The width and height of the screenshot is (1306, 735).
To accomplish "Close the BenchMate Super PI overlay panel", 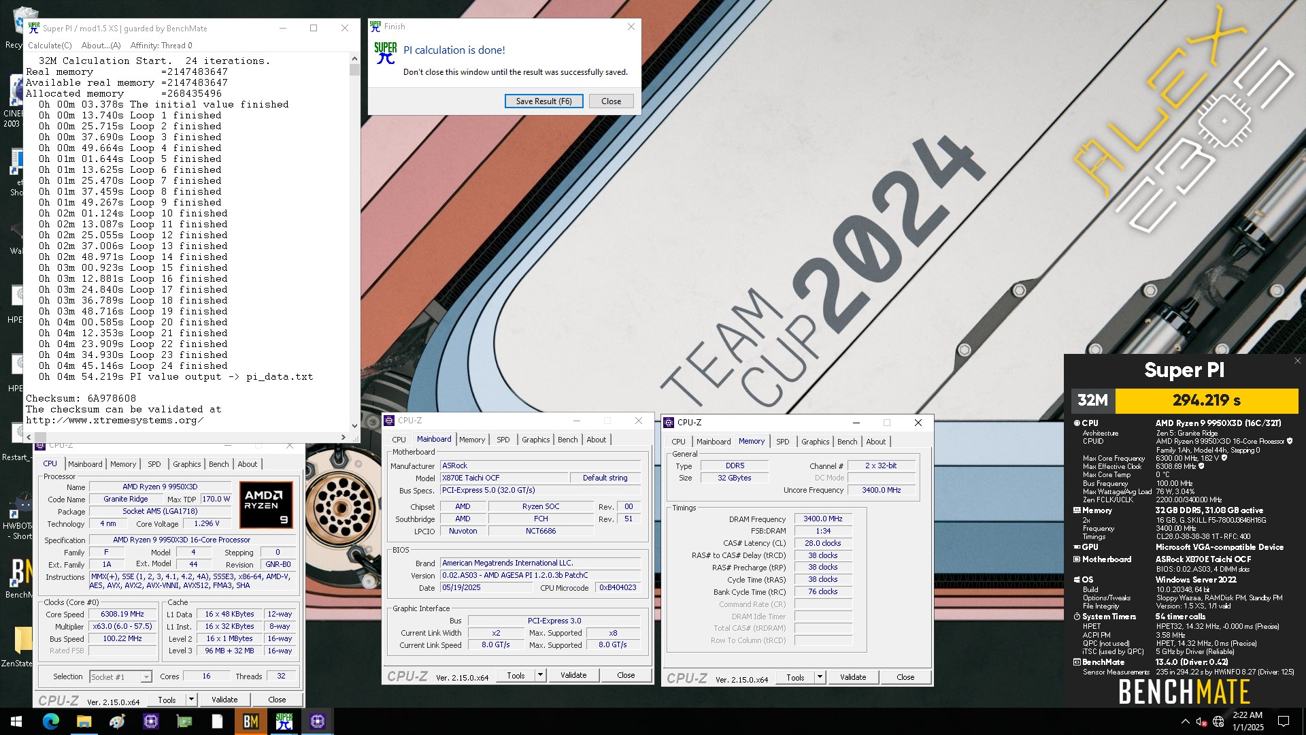I will (x=1297, y=361).
